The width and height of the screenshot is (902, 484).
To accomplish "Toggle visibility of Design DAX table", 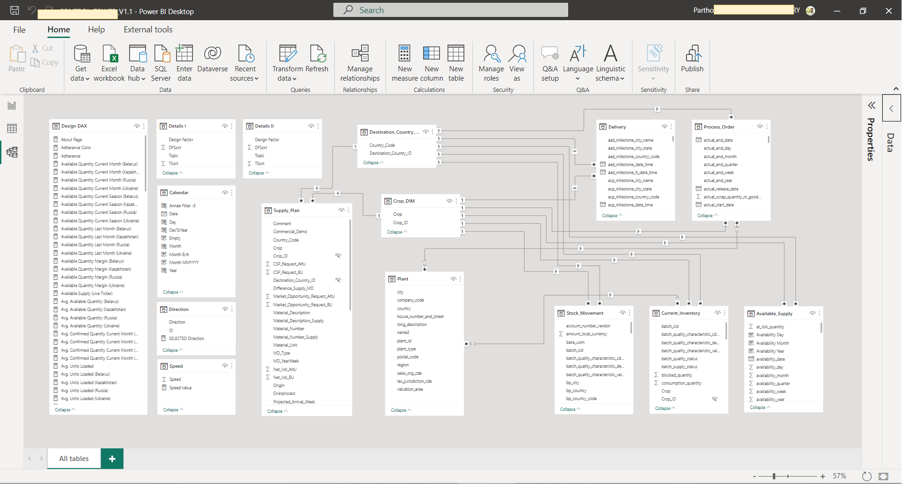I will (x=137, y=126).
